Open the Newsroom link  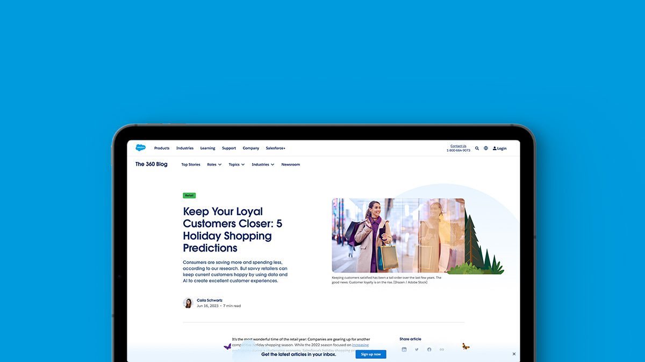pos(291,165)
